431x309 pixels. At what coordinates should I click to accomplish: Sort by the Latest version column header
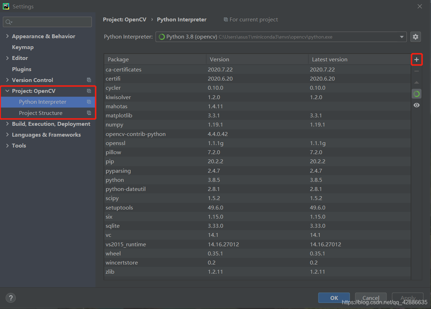[x=359, y=60]
